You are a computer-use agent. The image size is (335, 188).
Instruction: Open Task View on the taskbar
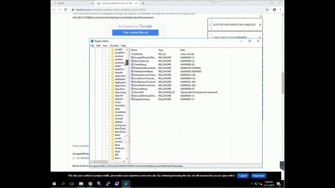[72, 184]
